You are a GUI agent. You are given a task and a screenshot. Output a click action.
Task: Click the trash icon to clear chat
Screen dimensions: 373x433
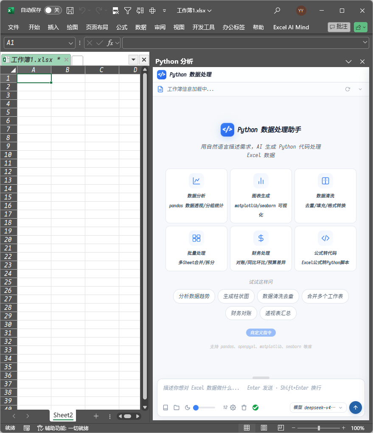(244, 408)
